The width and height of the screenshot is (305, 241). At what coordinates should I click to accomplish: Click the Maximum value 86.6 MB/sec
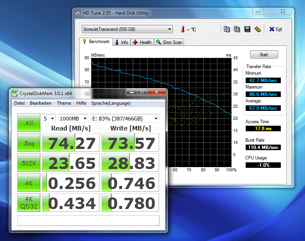(263, 94)
